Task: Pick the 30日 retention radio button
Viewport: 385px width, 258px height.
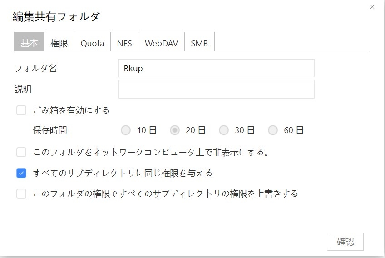Action: tap(224, 130)
